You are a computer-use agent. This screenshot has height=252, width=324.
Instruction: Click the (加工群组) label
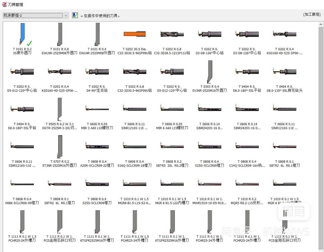[x=312, y=14]
